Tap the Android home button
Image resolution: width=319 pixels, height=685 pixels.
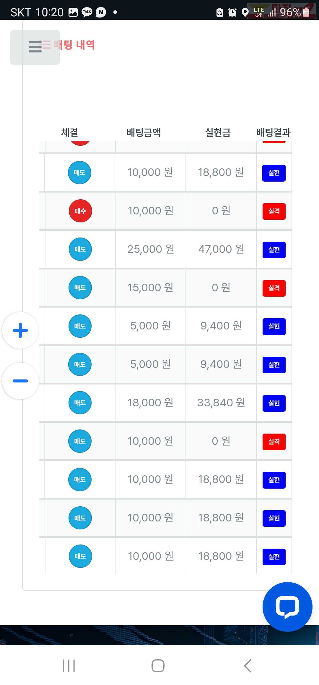[158, 666]
